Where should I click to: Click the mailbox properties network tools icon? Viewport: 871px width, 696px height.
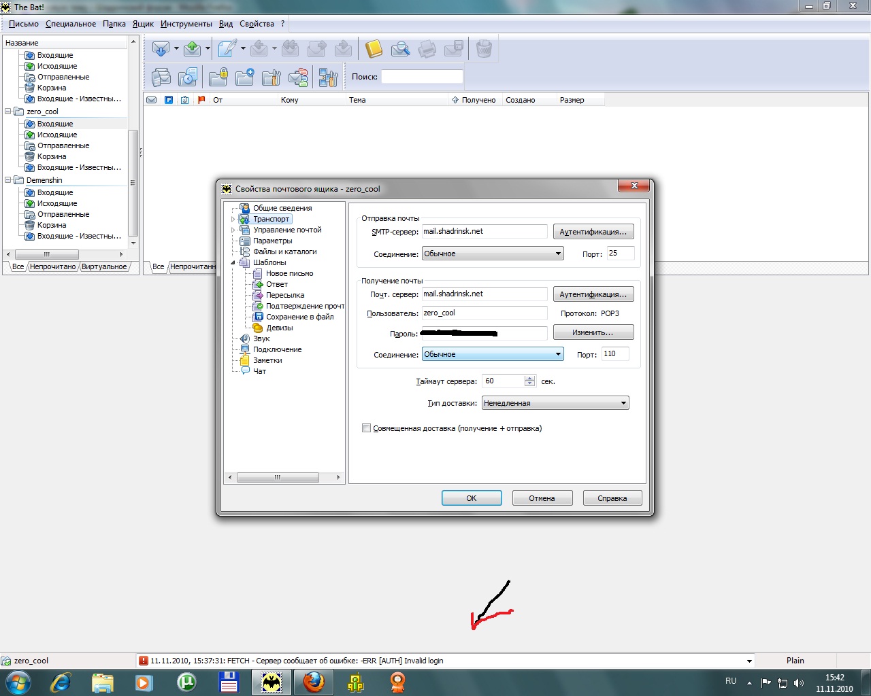328,77
